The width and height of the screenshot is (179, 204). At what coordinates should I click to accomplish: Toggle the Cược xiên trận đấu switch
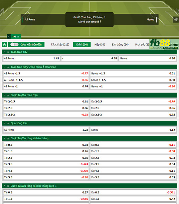point(14,44)
